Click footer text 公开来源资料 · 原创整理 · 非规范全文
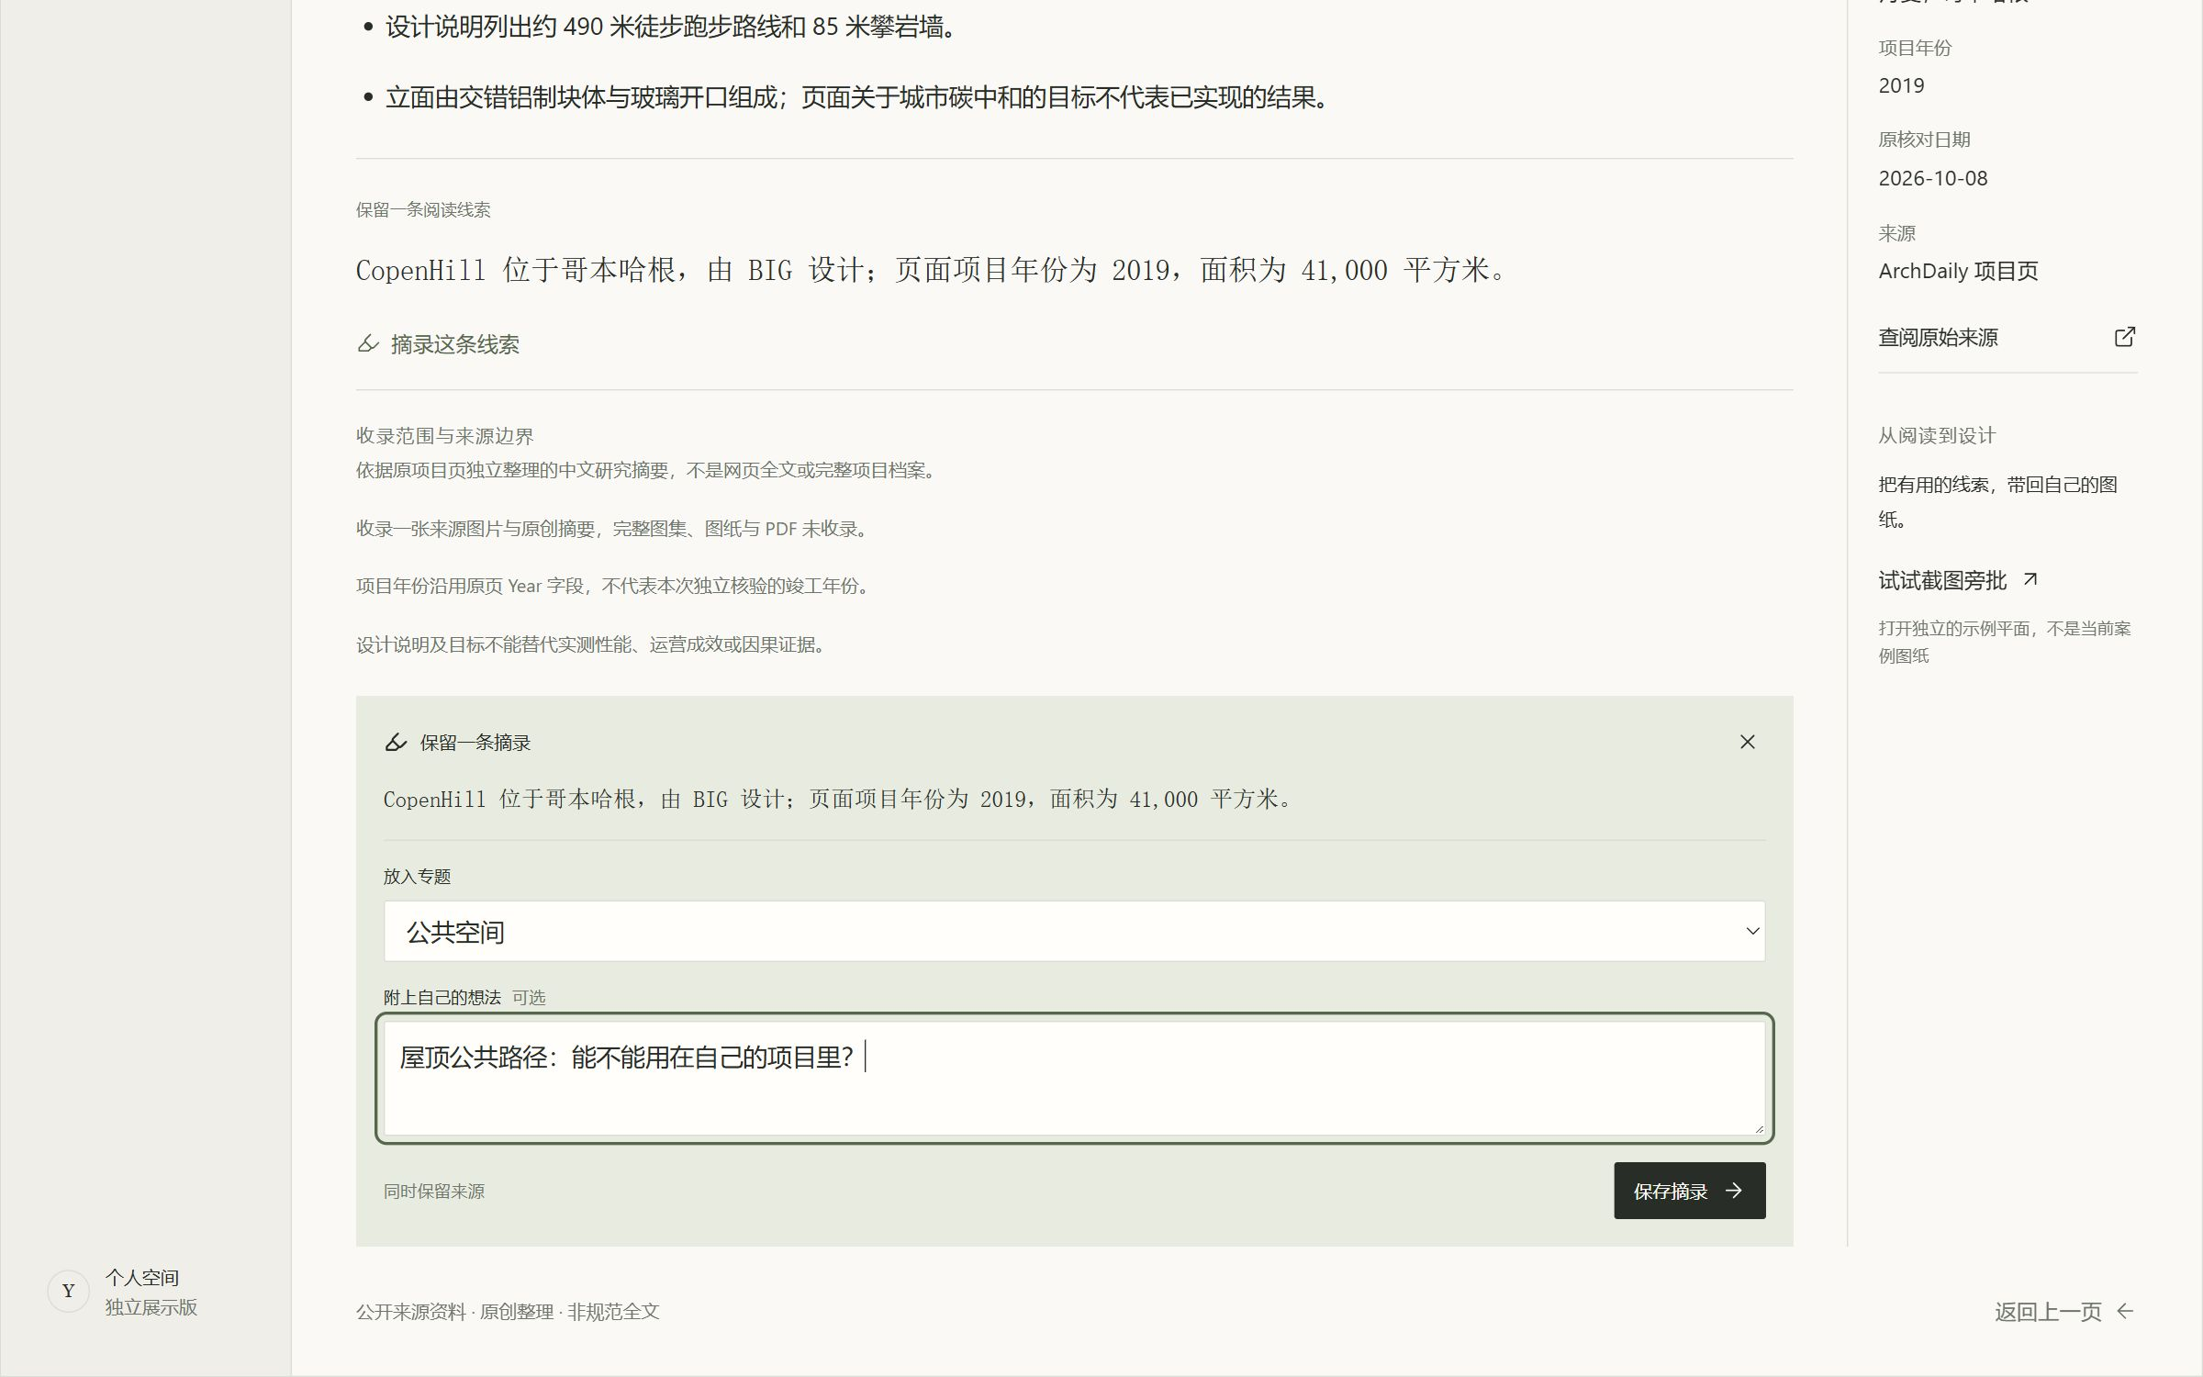Screen dimensions: 2203x1377 click(x=508, y=1312)
